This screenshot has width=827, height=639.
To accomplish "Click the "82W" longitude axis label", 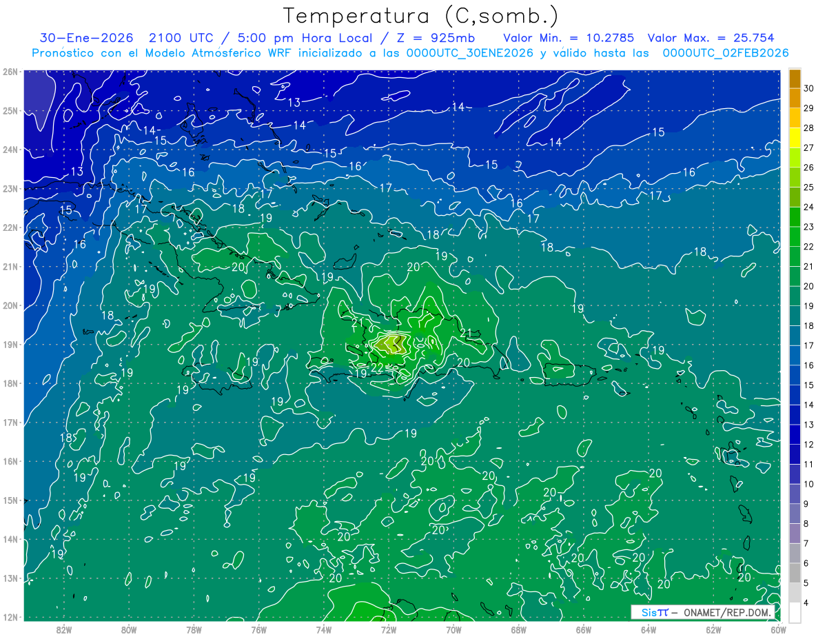I will tap(63, 629).
